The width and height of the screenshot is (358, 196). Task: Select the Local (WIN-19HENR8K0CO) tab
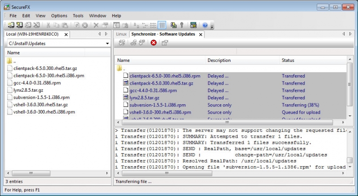(32, 34)
